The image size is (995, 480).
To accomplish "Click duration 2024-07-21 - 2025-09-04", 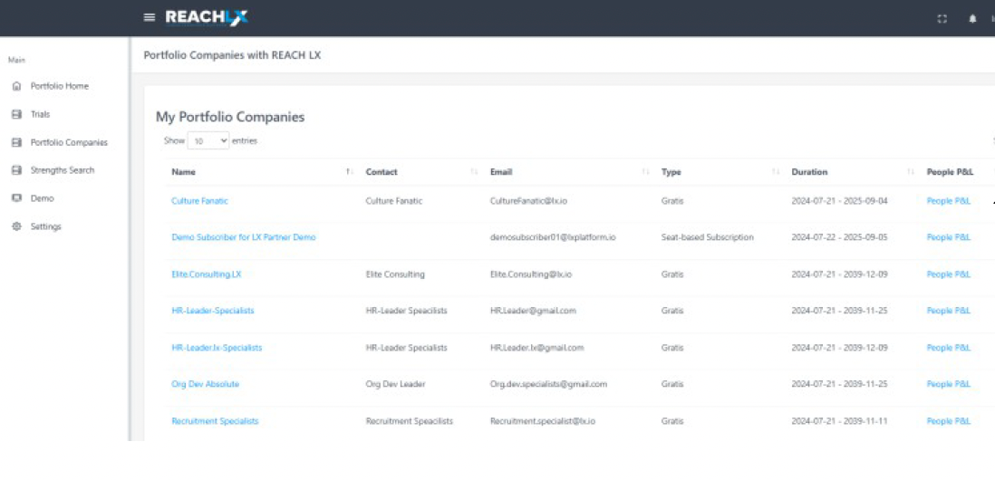I will click(839, 201).
